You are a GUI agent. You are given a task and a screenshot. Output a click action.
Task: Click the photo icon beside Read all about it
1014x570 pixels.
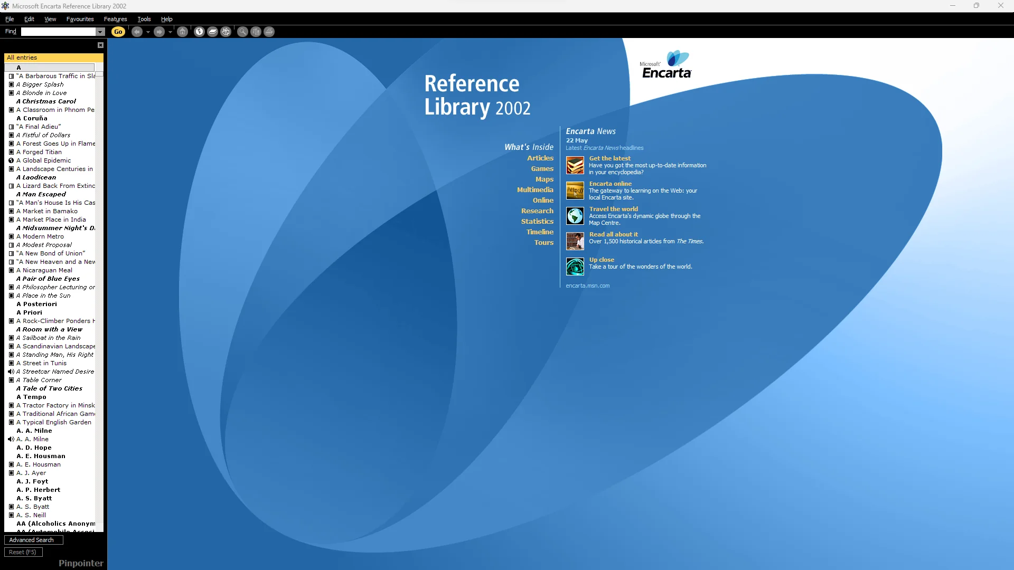575,241
